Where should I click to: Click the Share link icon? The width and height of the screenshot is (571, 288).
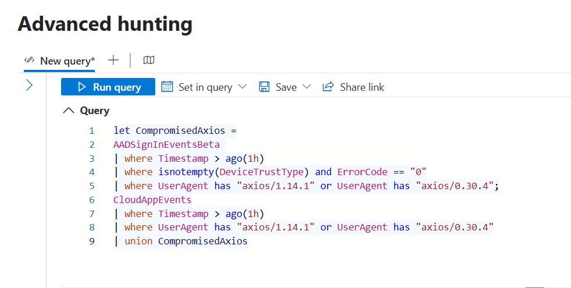point(328,87)
